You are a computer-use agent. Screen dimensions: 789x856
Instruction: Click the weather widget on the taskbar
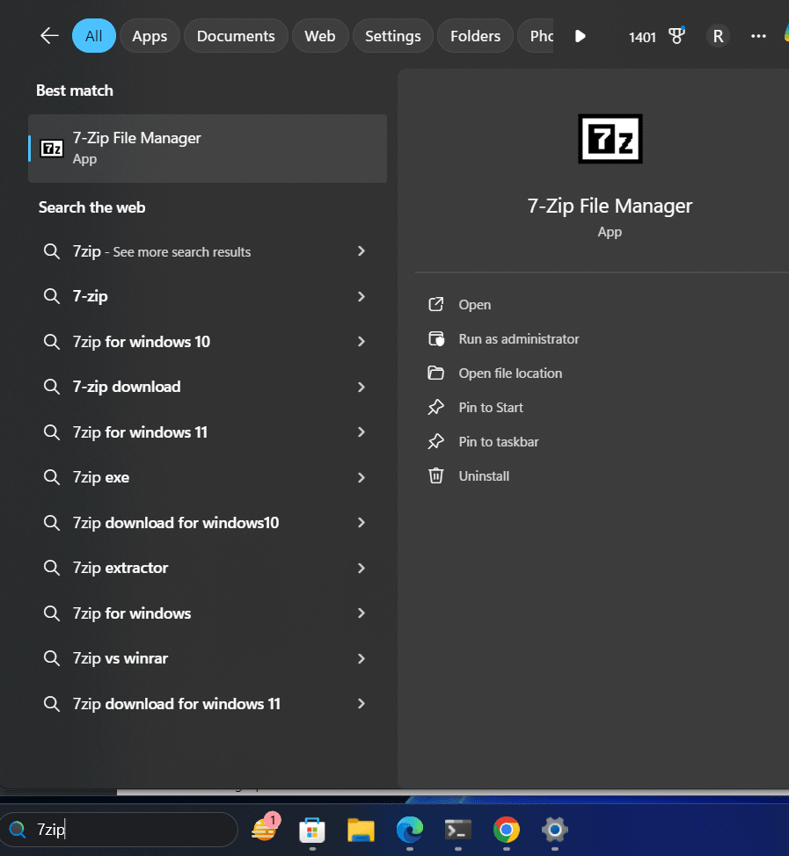pyautogui.click(x=264, y=829)
